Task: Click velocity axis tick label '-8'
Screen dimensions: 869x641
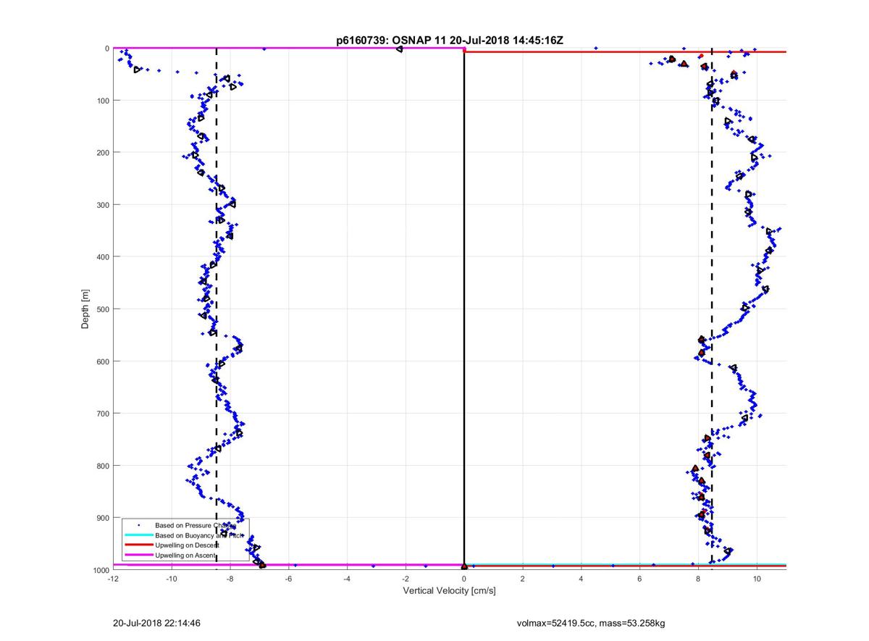Action: 230,579
